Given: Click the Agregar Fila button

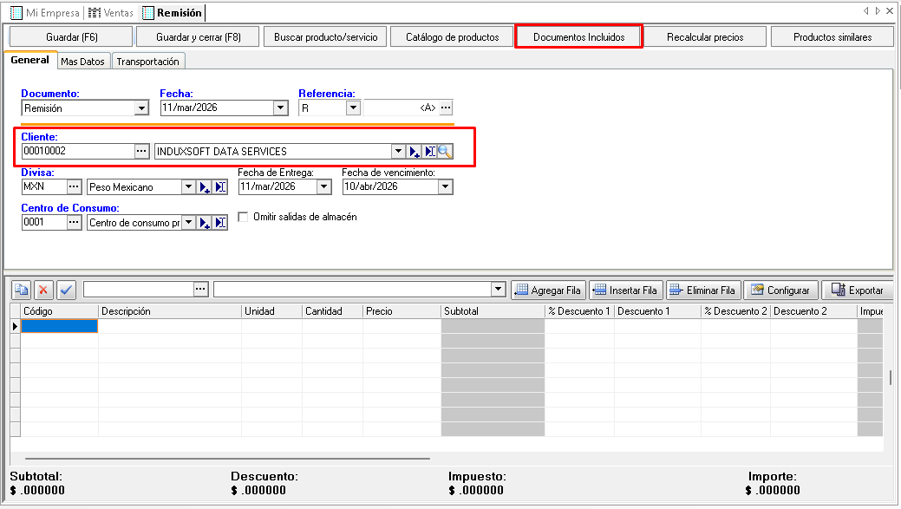Looking at the screenshot, I should point(550,290).
